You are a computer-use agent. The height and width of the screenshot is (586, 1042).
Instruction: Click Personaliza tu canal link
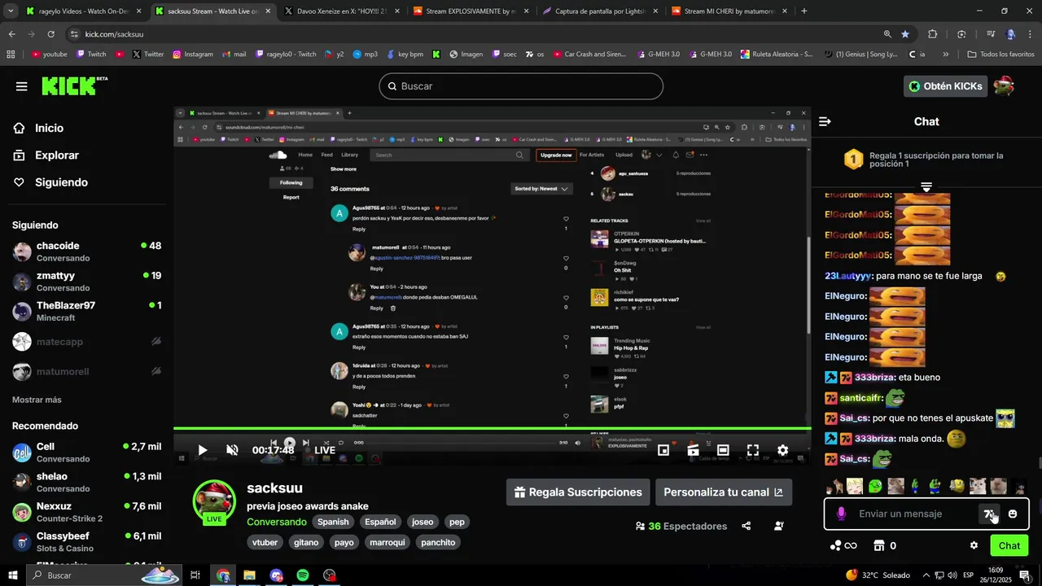pos(723,492)
